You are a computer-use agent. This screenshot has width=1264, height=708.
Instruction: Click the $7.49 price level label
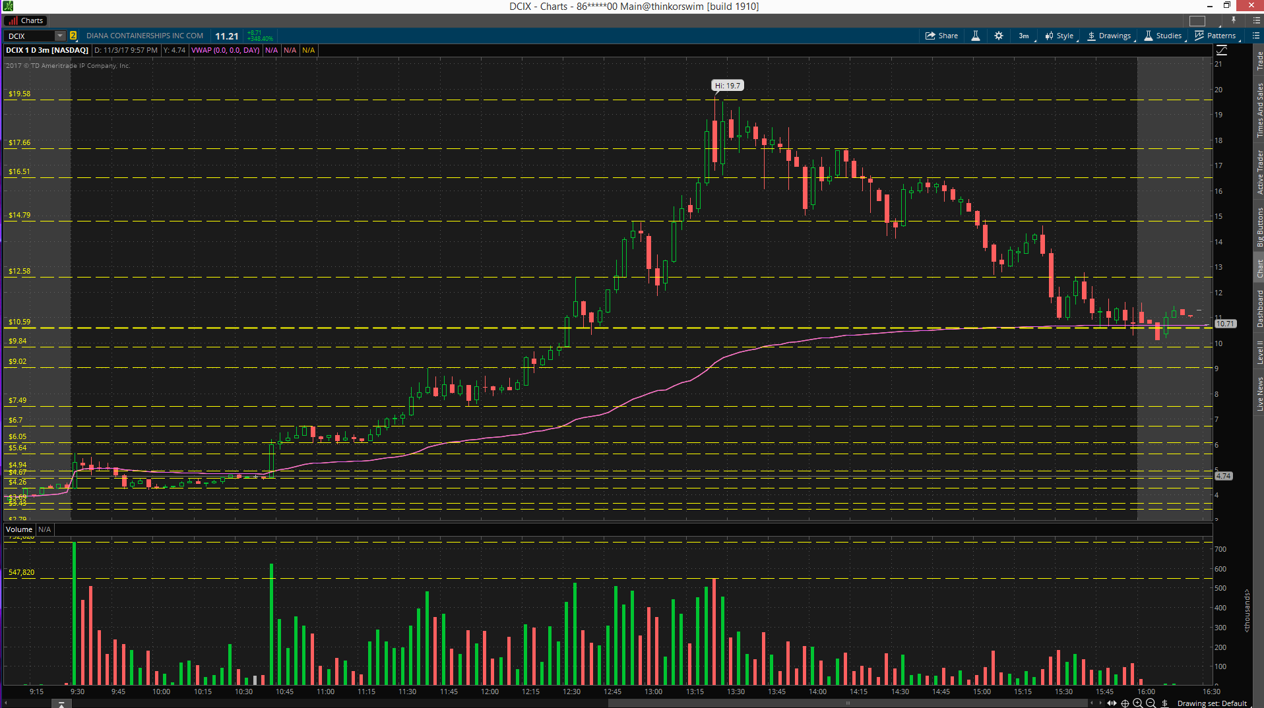point(17,400)
